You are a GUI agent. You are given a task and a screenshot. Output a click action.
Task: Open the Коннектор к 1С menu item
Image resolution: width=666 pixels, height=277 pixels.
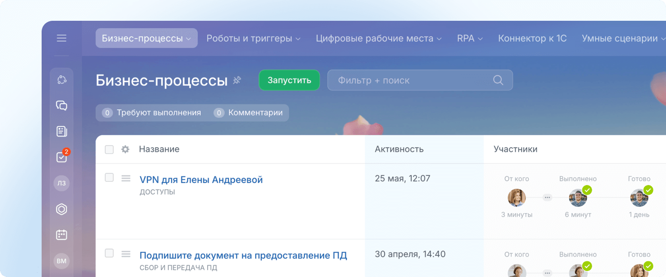(532, 38)
